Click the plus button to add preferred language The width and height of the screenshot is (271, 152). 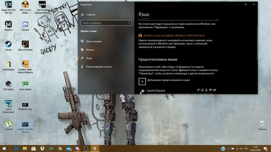pyautogui.click(x=142, y=81)
